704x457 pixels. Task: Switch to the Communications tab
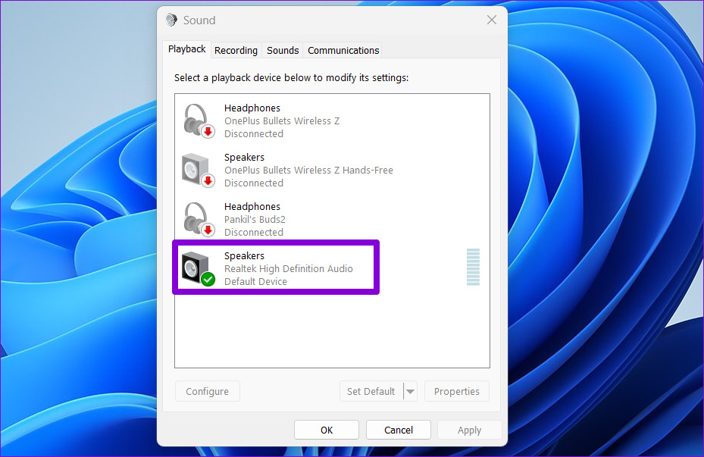[342, 50]
